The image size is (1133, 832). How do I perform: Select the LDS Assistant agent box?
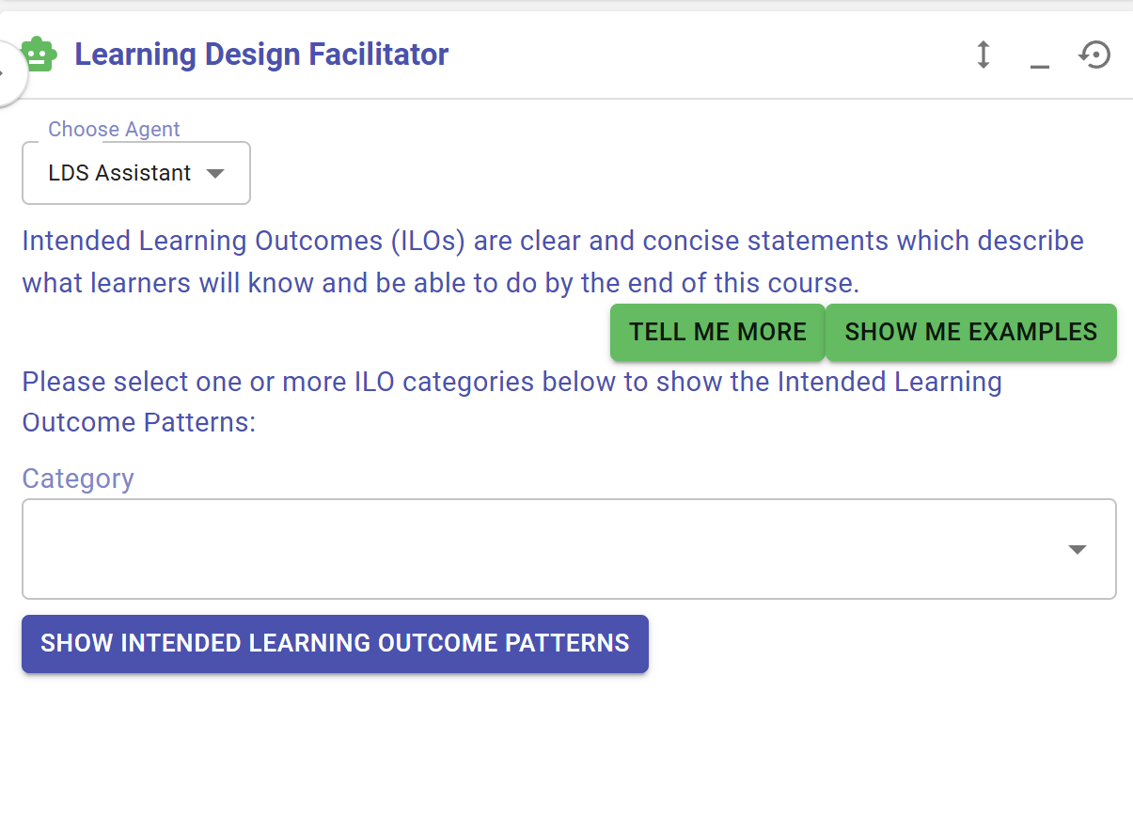(x=136, y=173)
